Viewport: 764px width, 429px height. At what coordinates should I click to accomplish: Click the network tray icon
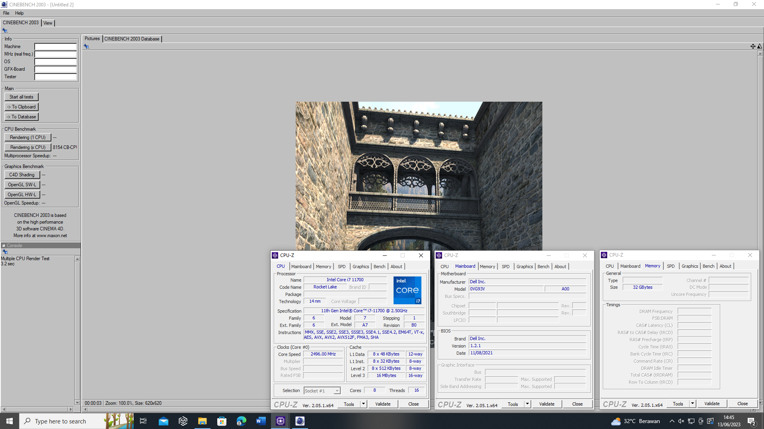coord(691,421)
